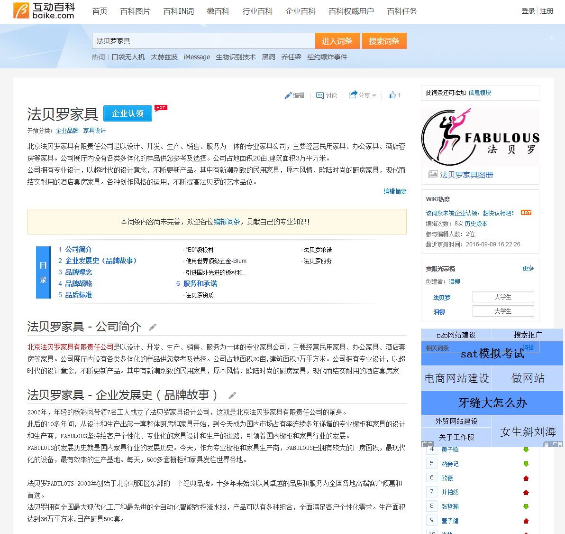Open 百科任务 navigation item
This screenshot has width=565, height=534.
click(402, 11)
